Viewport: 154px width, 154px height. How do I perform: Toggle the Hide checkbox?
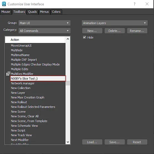point(85,37)
